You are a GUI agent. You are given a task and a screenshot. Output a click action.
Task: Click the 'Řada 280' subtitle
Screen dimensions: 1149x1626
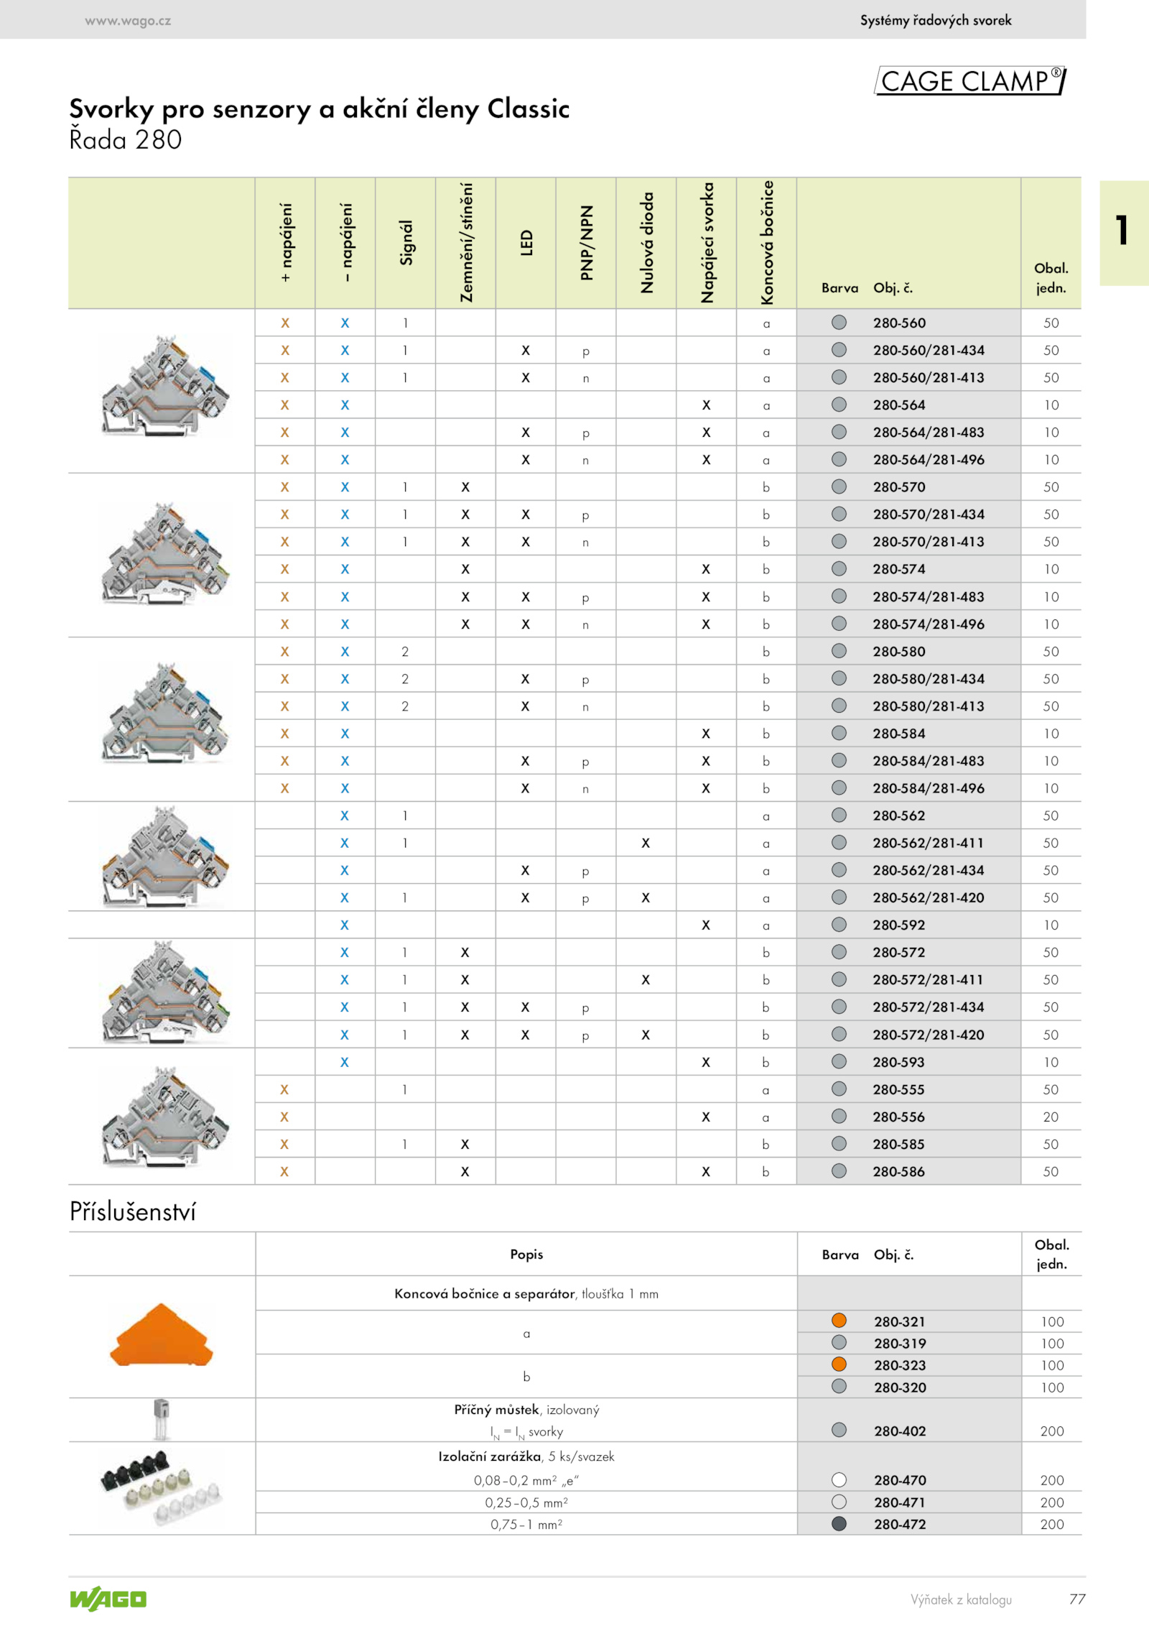(126, 140)
